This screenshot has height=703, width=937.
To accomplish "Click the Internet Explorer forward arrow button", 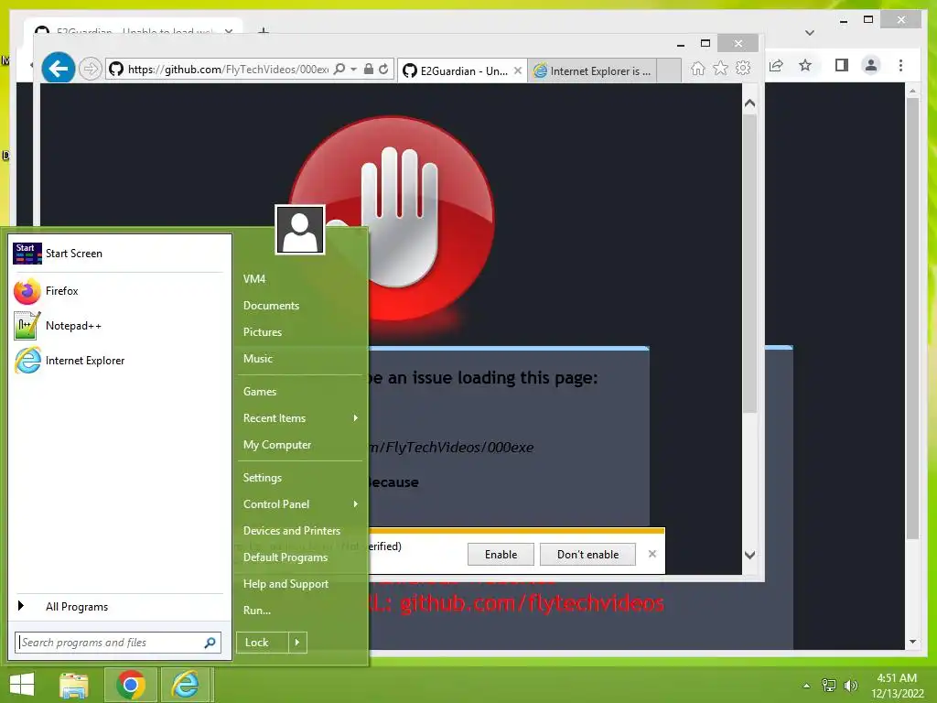I will (x=91, y=70).
